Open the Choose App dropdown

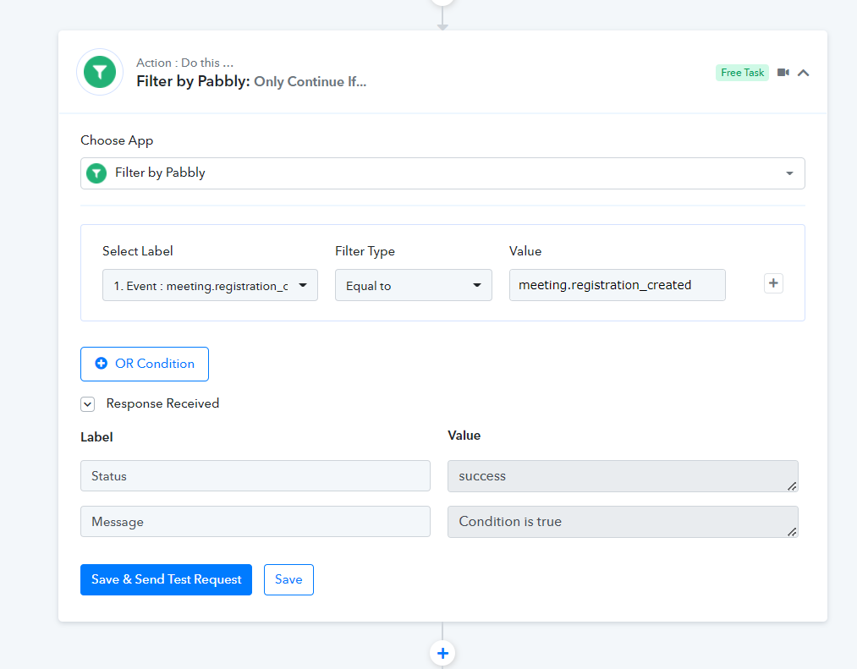442,173
